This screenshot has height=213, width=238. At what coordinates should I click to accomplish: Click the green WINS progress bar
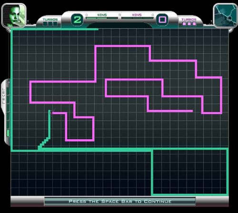102,18
